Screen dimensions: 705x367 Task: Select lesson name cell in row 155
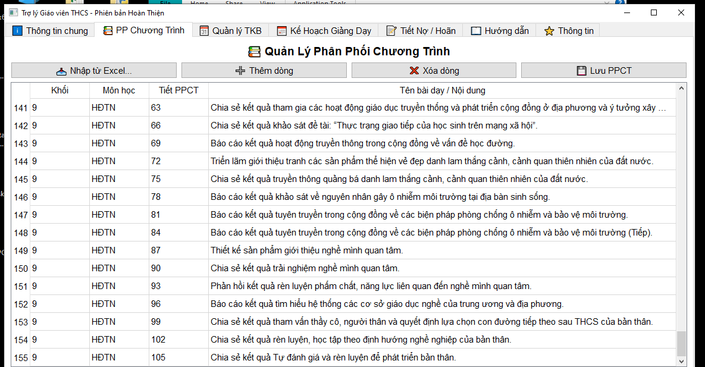pyautogui.click(x=441, y=357)
